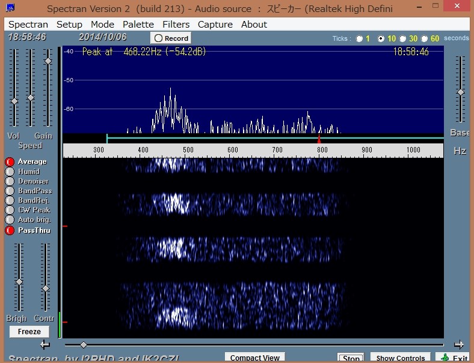Screen dimensions: 474x363
Task: Click the 1000 mark on frequency ruler
Action: coord(413,150)
